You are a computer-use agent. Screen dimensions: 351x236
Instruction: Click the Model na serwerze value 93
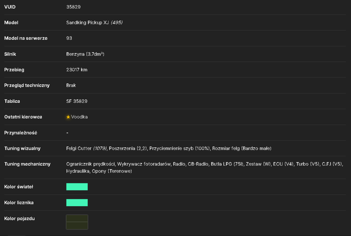tap(69, 38)
